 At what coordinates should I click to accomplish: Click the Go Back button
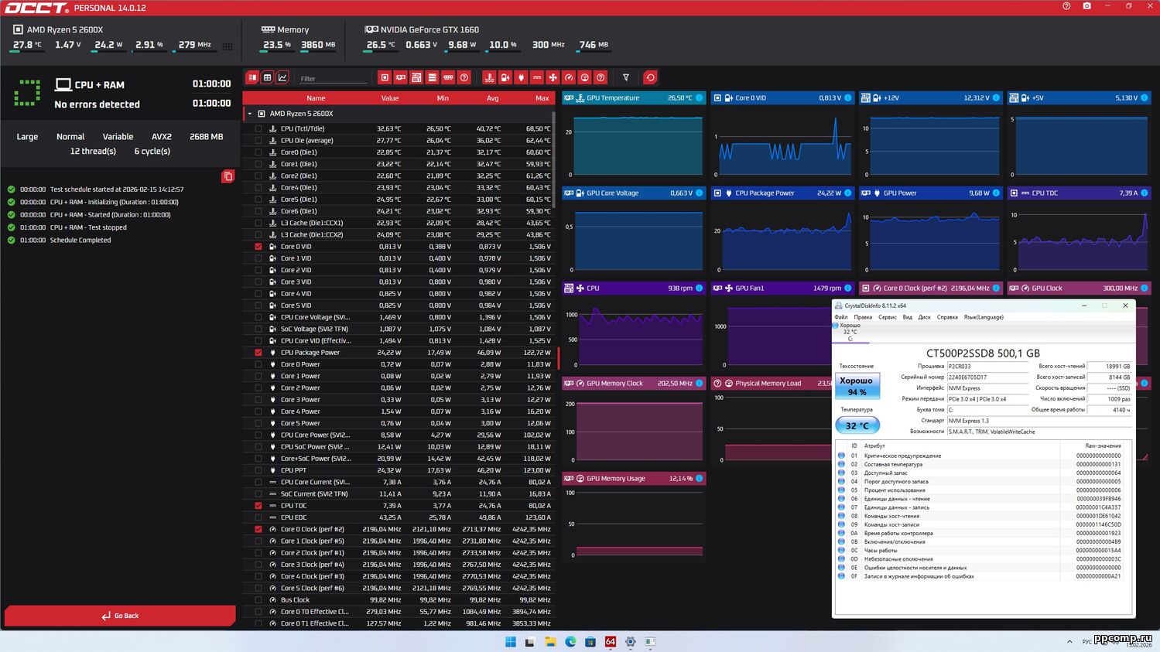point(120,616)
